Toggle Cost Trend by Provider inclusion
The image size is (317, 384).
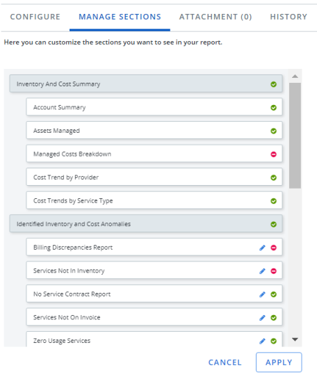[273, 177]
